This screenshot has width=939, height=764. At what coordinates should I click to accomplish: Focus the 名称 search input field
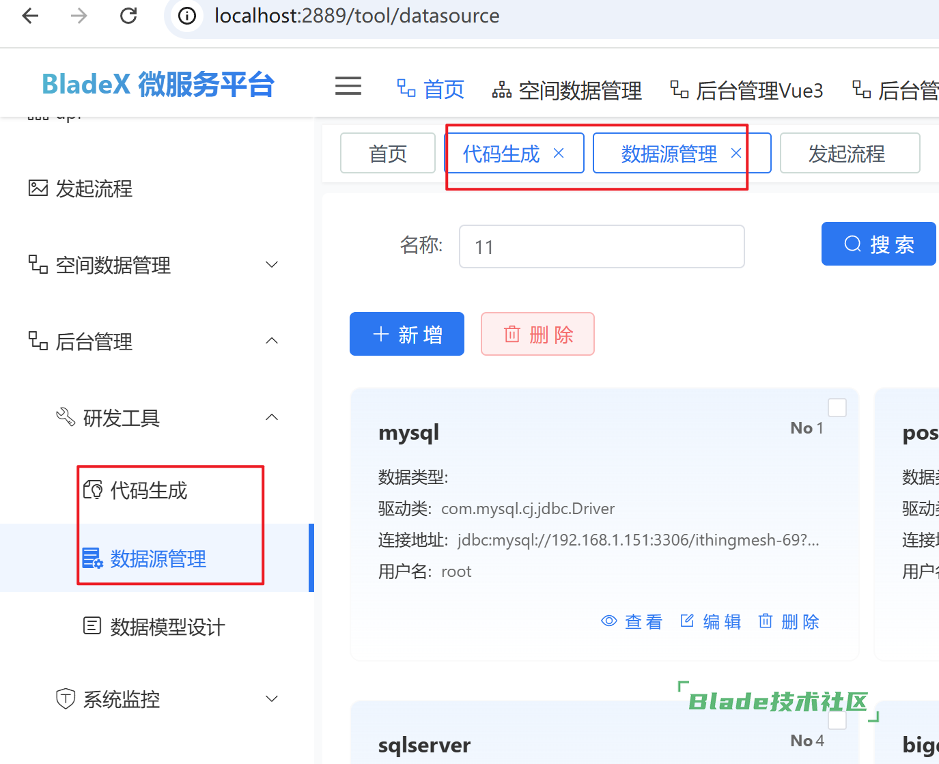pos(601,247)
